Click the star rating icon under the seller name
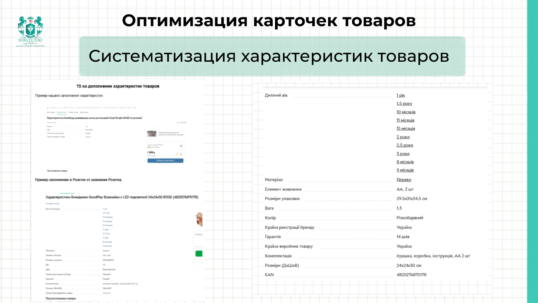 [151, 147]
